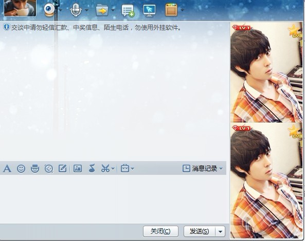
Task: Click the upper QQ show portrait
Action: tap(266, 72)
